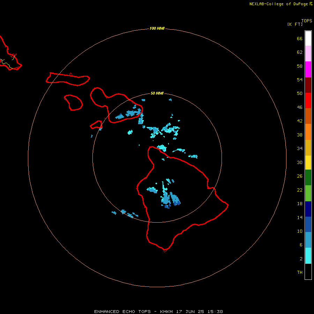Click the legend value 54
314x314 pixels.
click(300, 80)
